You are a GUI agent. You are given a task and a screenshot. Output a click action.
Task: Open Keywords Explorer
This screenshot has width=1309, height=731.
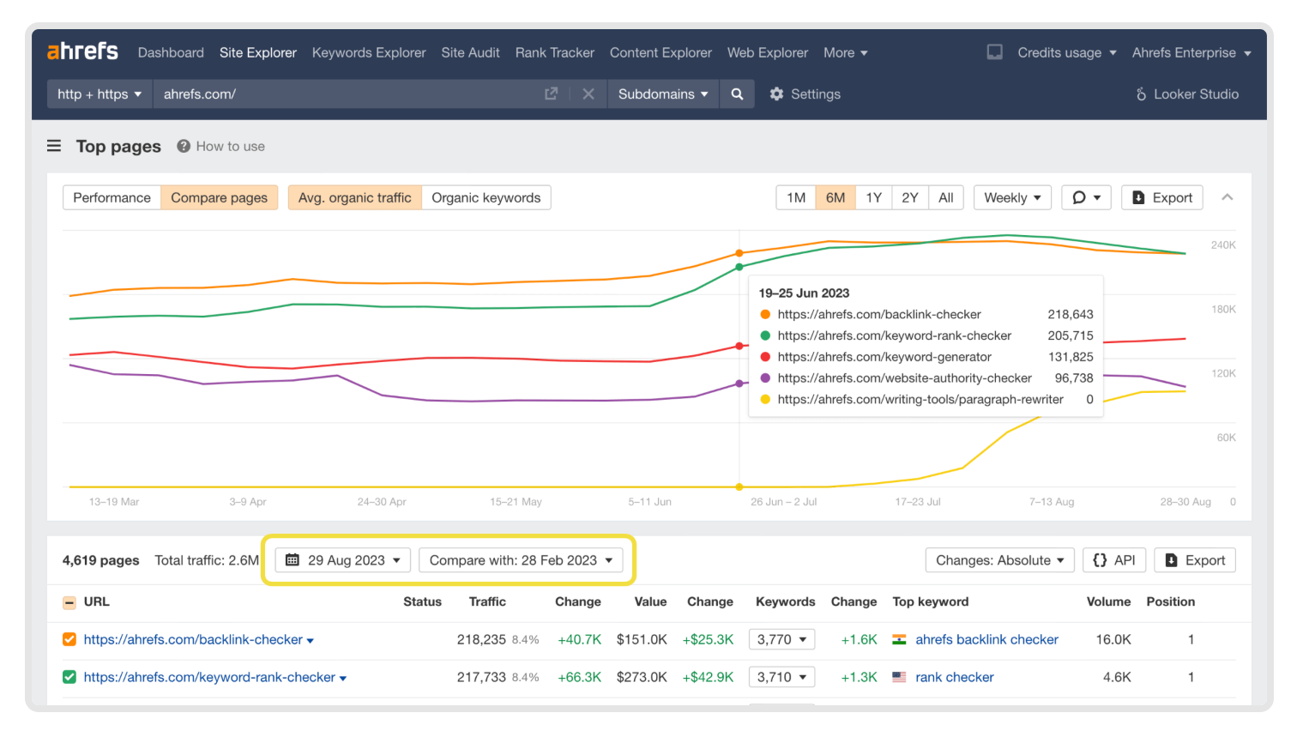(369, 52)
